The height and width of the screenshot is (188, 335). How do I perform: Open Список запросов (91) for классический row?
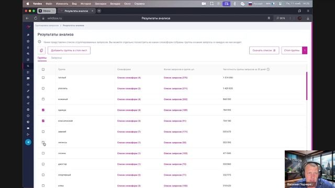(175, 121)
